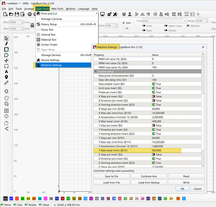
Task: Click the X Max travel value 400.000
Action: 156,121
